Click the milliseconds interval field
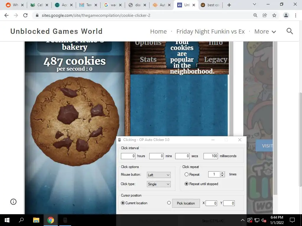The width and height of the screenshot is (302, 226). [x=211, y=156]
